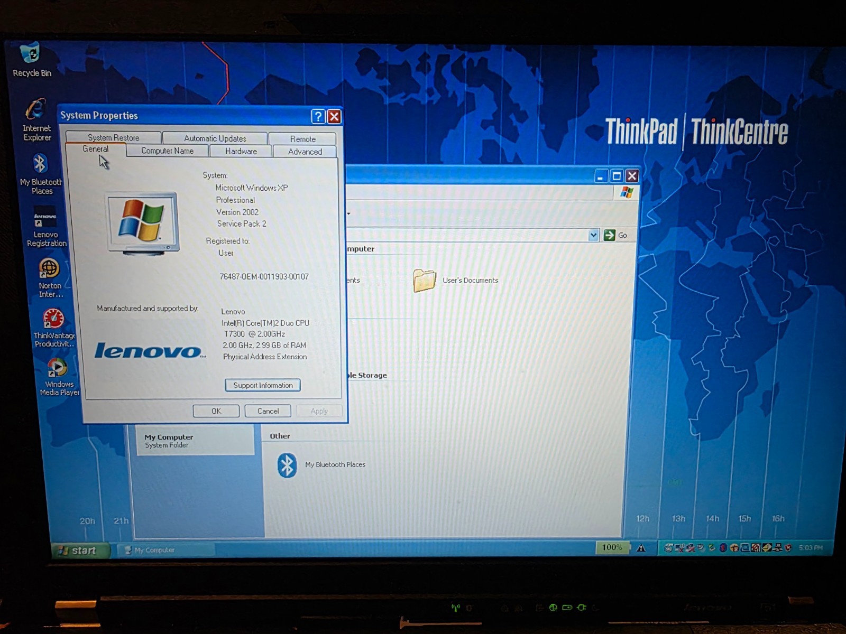Viewport: 846px width, 634px height.
Task: Confirm with the OK button
Action: tap(216, 411)
